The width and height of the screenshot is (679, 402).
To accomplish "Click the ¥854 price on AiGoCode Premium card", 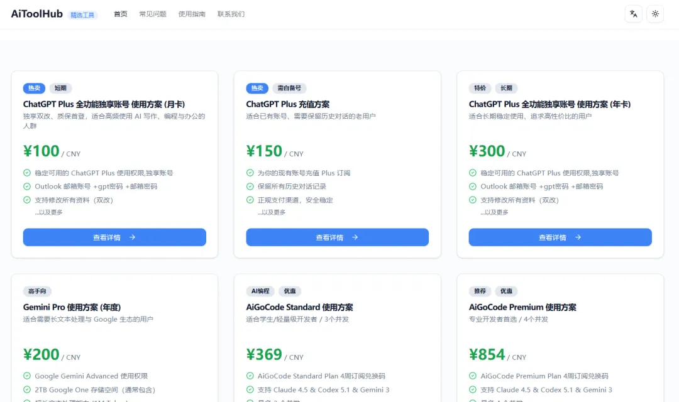I will 487,354.
